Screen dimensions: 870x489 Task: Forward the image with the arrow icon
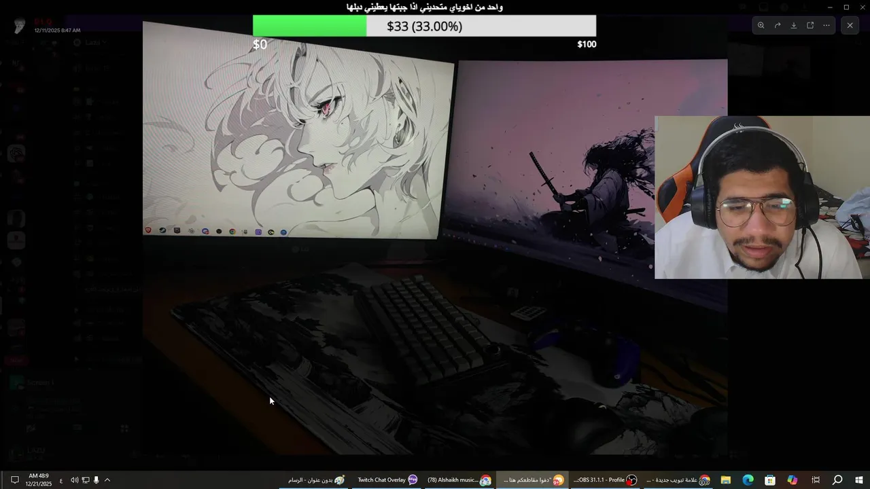pos(778,25)
